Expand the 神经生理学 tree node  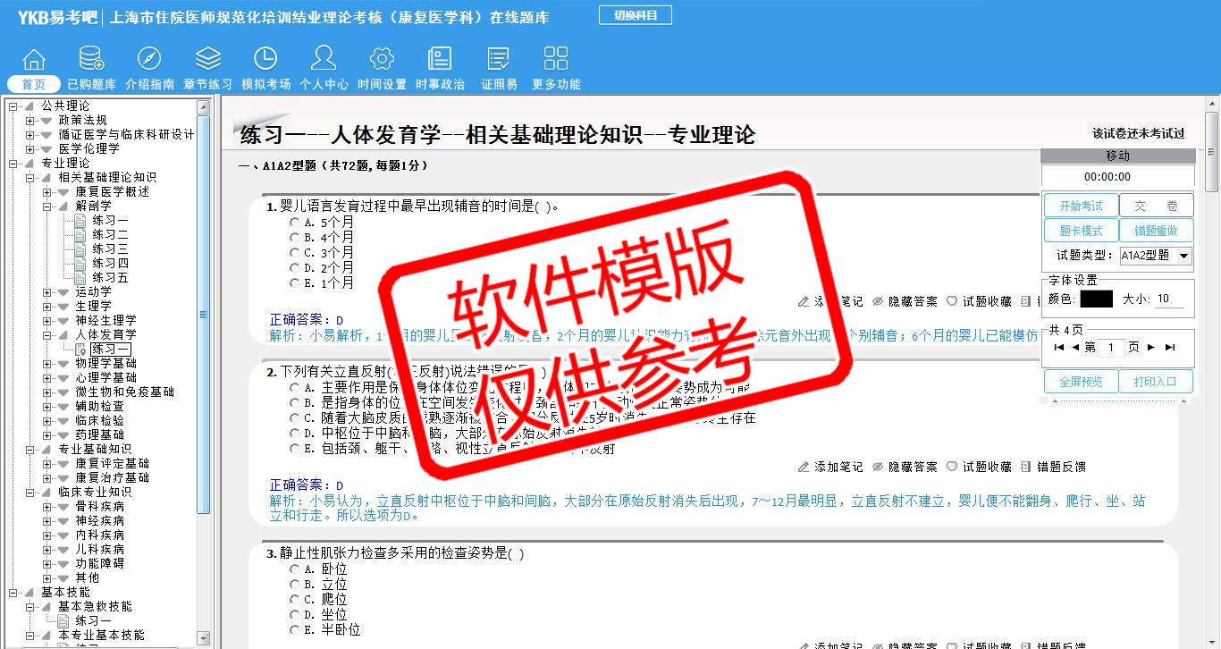click(47, 321)
